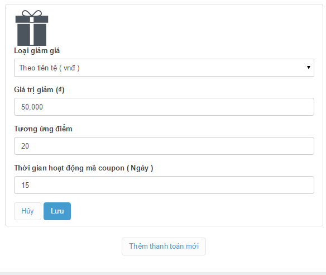Click the Tương ứng điểm label
326x275 pixels.
click(43, 129)
